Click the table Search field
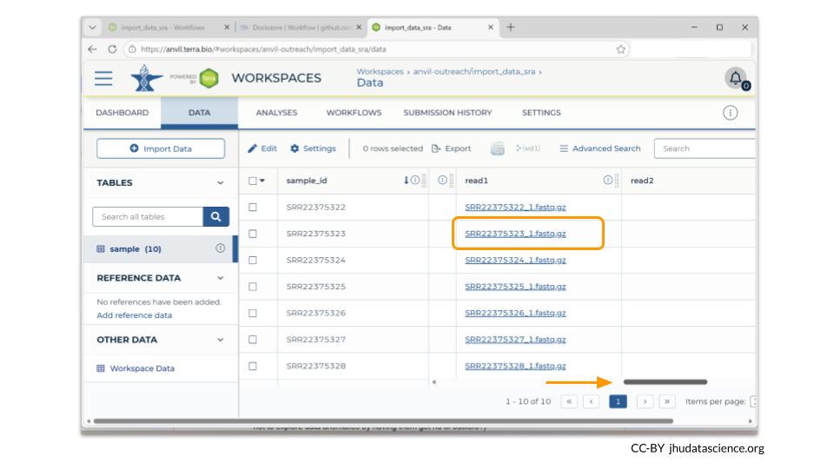The image size is (834, 469). pyautogui.click(x=705, y=149)
